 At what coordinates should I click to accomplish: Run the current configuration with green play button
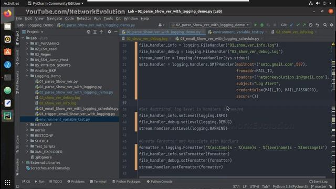click(x=256, y=25)
